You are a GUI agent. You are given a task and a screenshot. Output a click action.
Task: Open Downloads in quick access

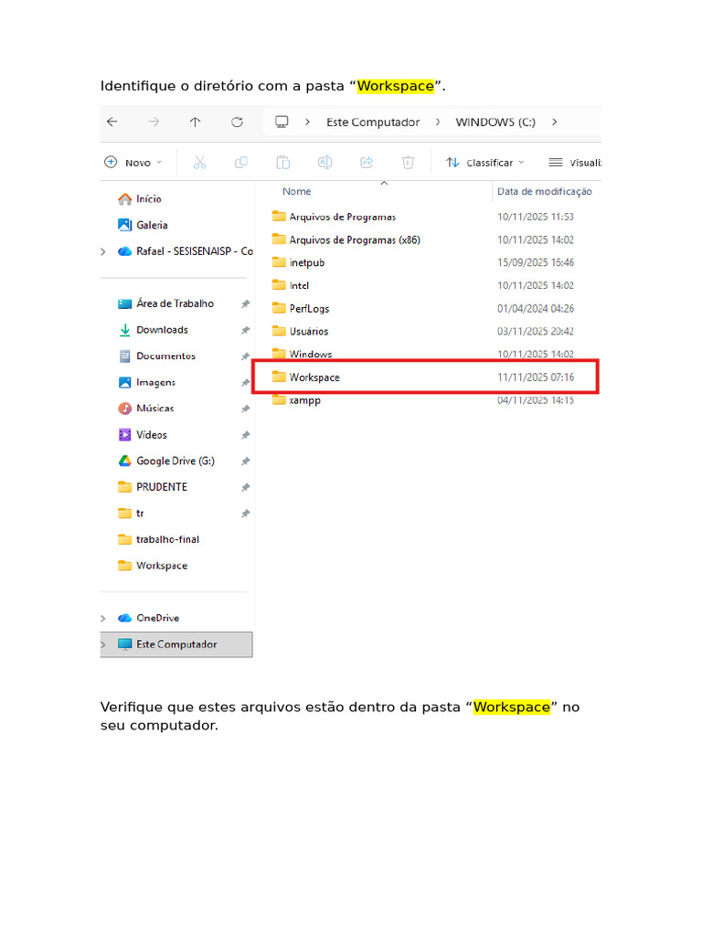154,330
